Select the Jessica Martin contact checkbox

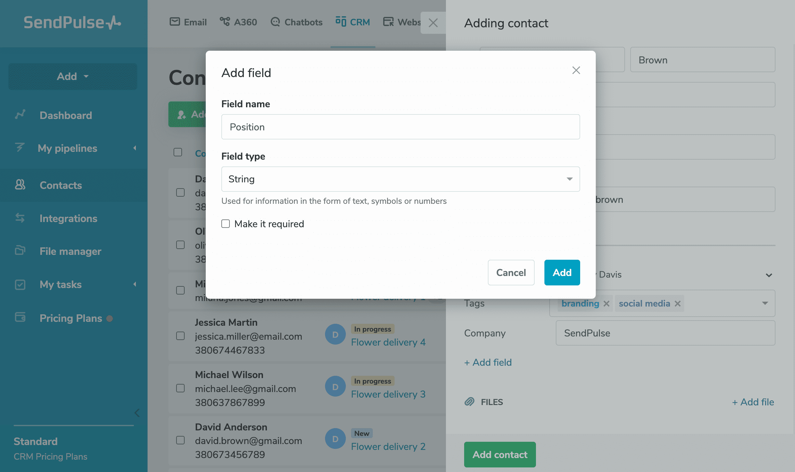(180, 336)
